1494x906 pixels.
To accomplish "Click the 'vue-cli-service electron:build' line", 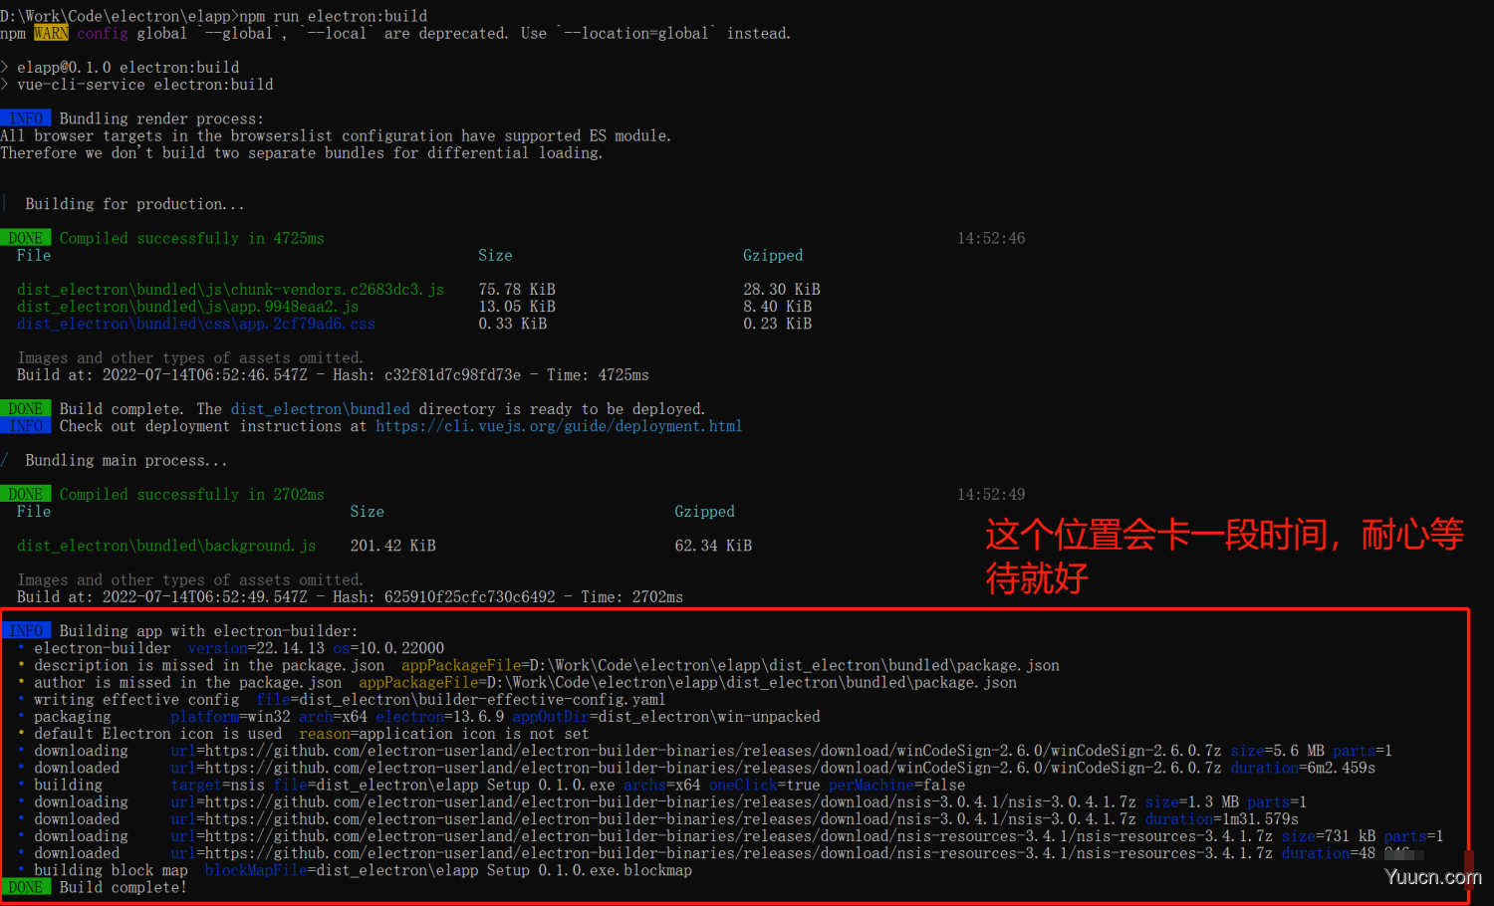I will [145, 85].
